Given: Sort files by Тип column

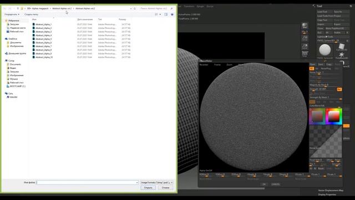Looking at the screenshot, I should [x=100, y=19].
